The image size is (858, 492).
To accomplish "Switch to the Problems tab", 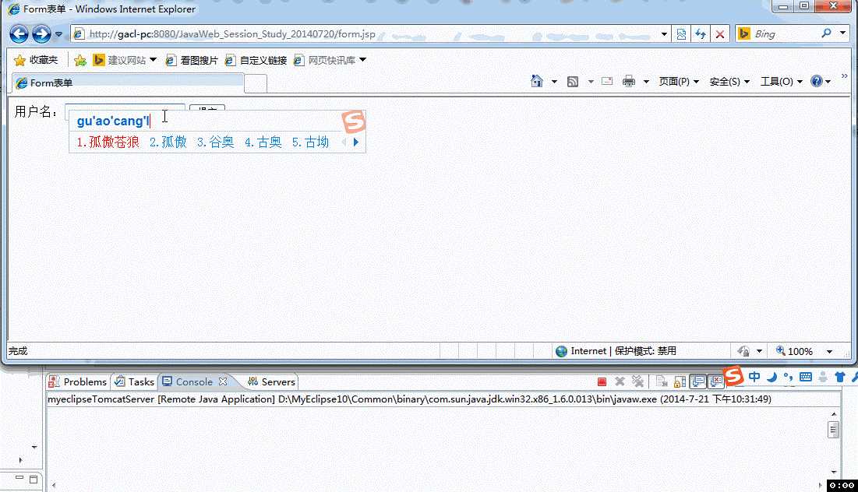I will [x=78, y=381].
